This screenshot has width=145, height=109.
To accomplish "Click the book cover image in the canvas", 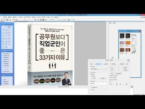I will coord(50,54).
